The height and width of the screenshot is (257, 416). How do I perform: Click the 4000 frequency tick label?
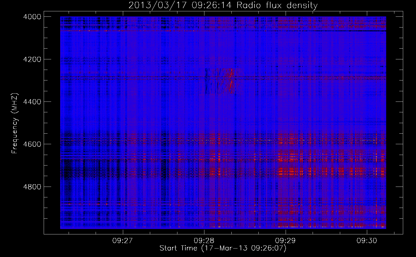(x=32, y=17)
